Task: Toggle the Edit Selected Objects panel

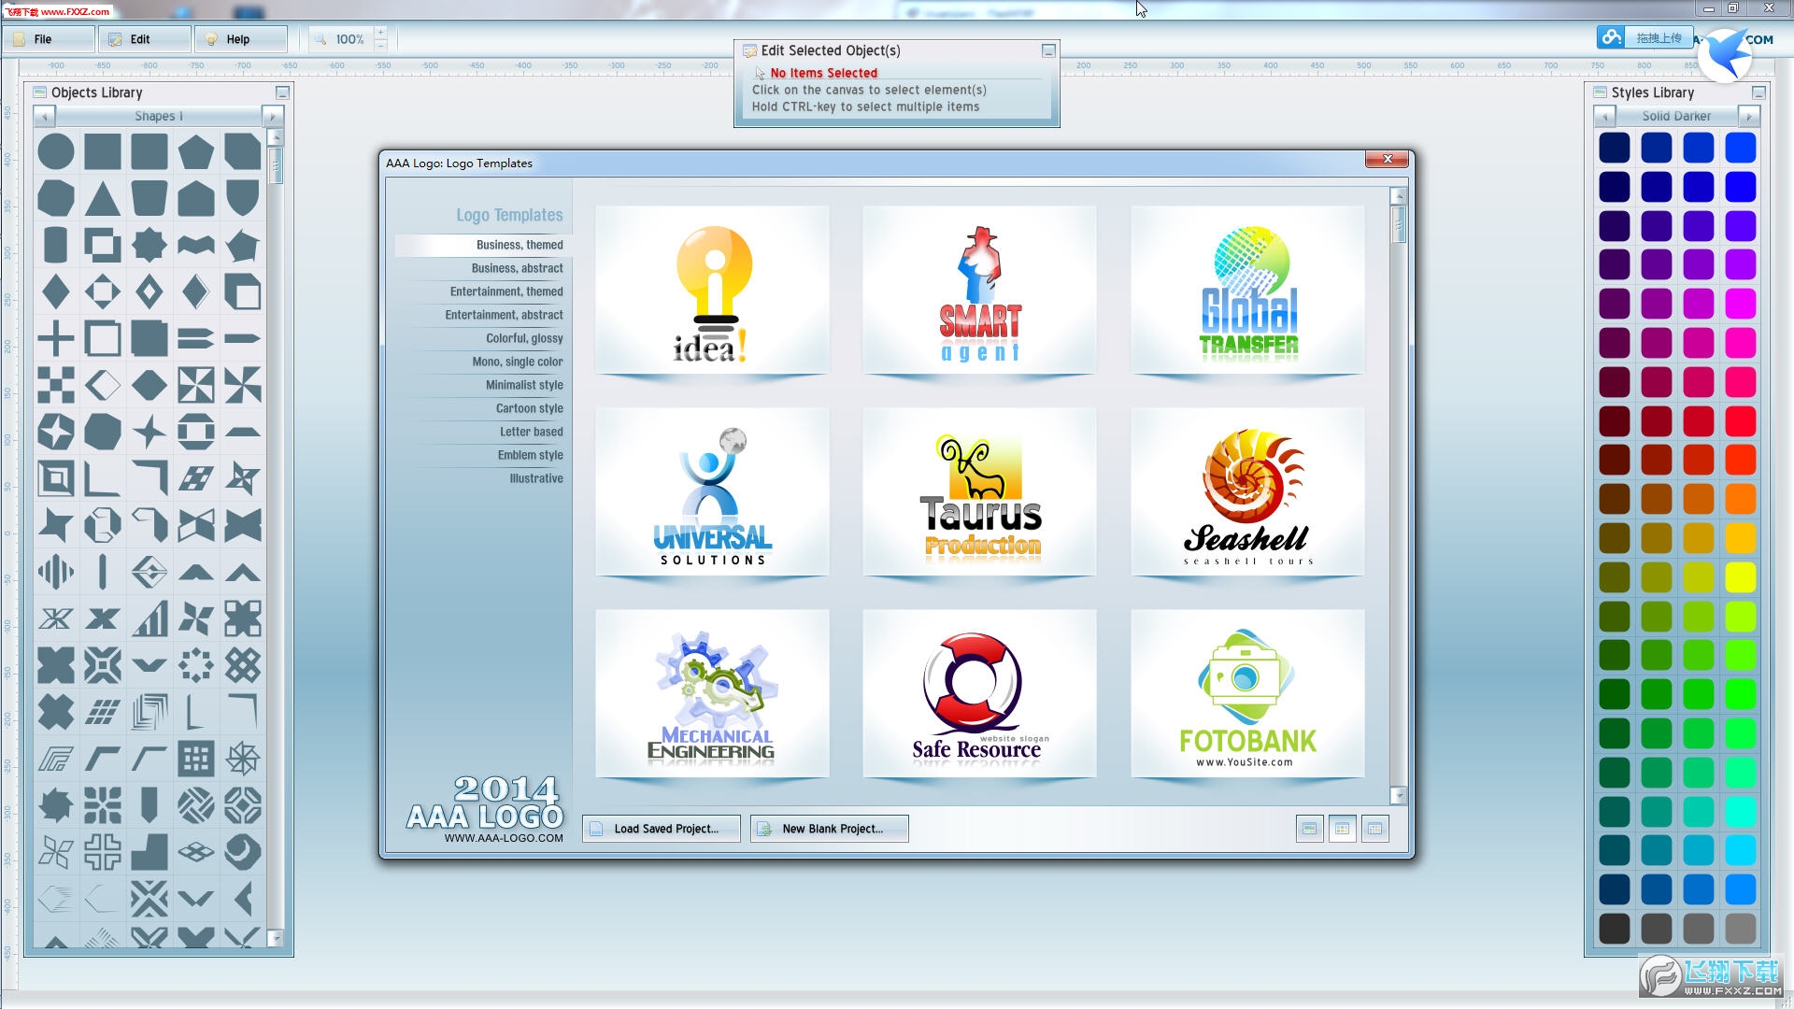Action: [x=1047, y=50]
